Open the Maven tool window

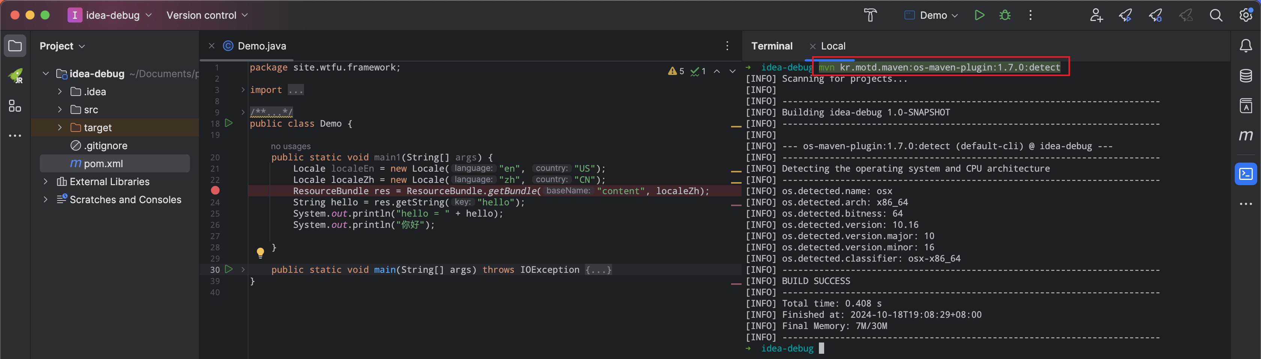(1245, 136)
